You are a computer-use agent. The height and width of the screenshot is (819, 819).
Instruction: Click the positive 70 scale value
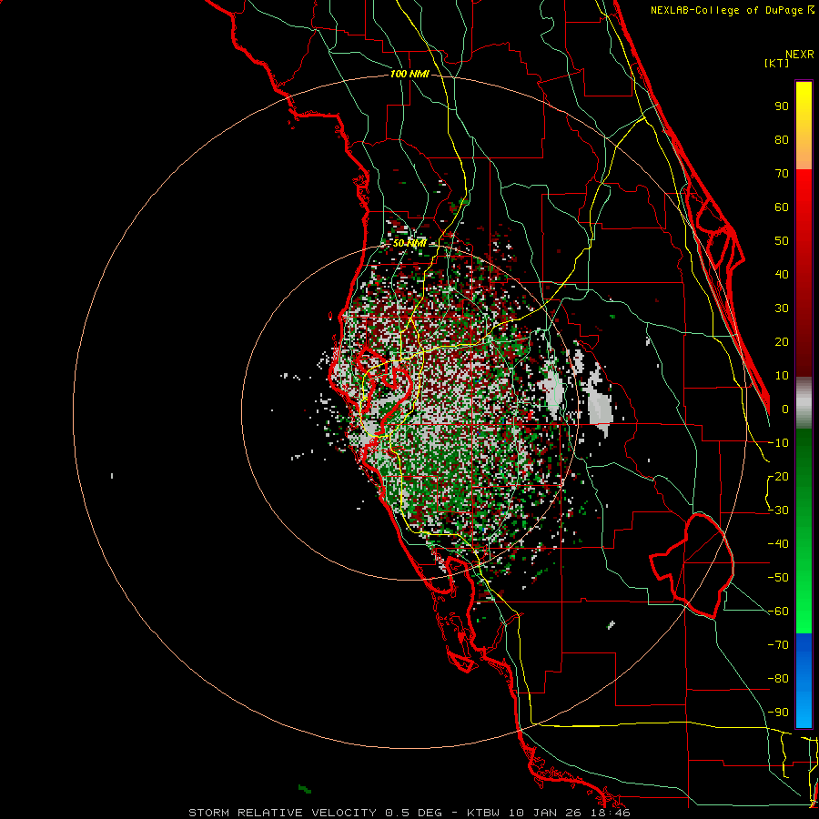pos(782,174)
